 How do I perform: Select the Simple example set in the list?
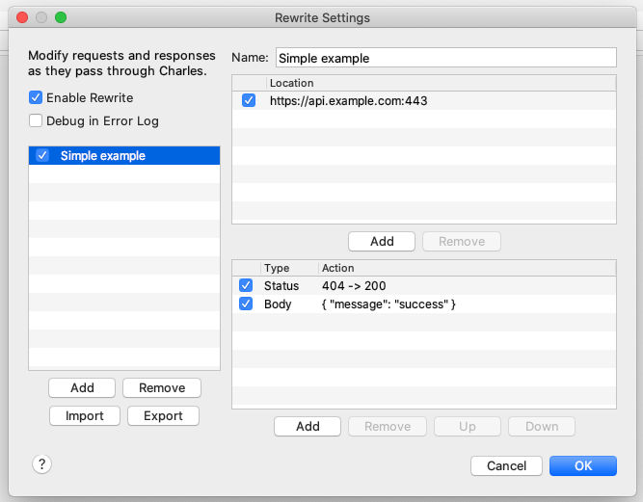click(x=124, y=155)
